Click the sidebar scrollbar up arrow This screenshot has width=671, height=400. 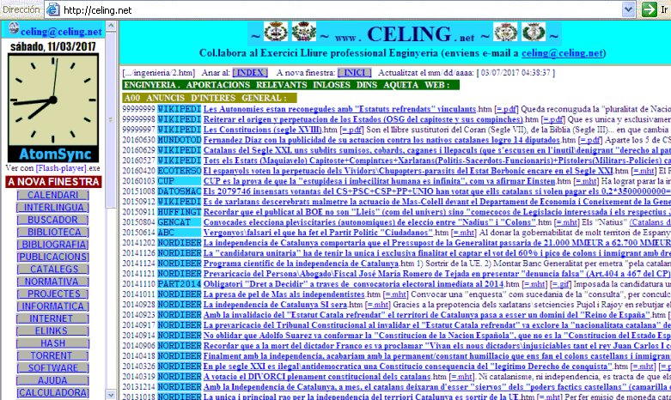111,26
